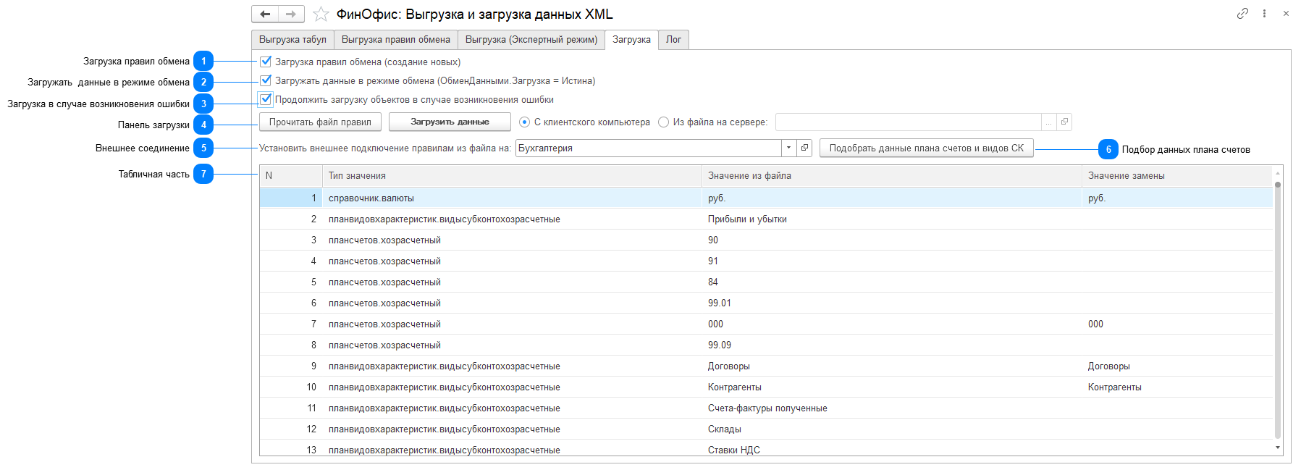The image size is (1301, 470).
Task: Close the form with the X icon
Action: 1286,13
